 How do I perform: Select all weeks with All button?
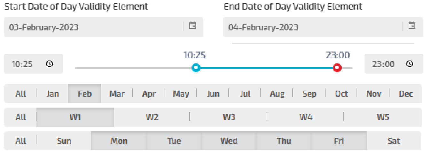(x=21, y=117)
